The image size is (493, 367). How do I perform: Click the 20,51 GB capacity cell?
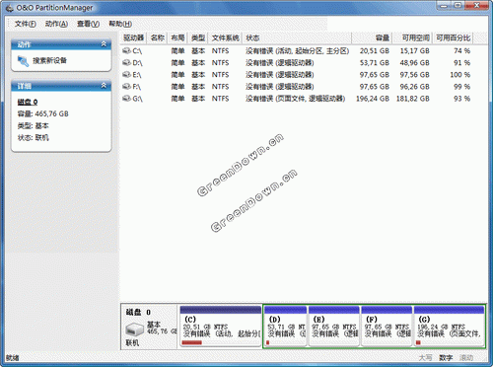(374, 51)
